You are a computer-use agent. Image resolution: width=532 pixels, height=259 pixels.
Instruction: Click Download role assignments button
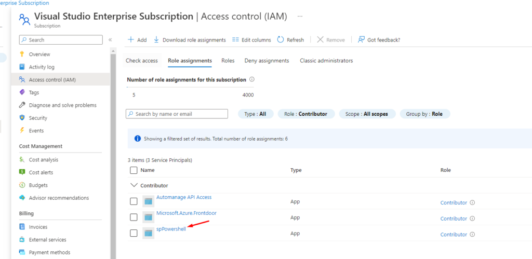(x=190, y=39)
